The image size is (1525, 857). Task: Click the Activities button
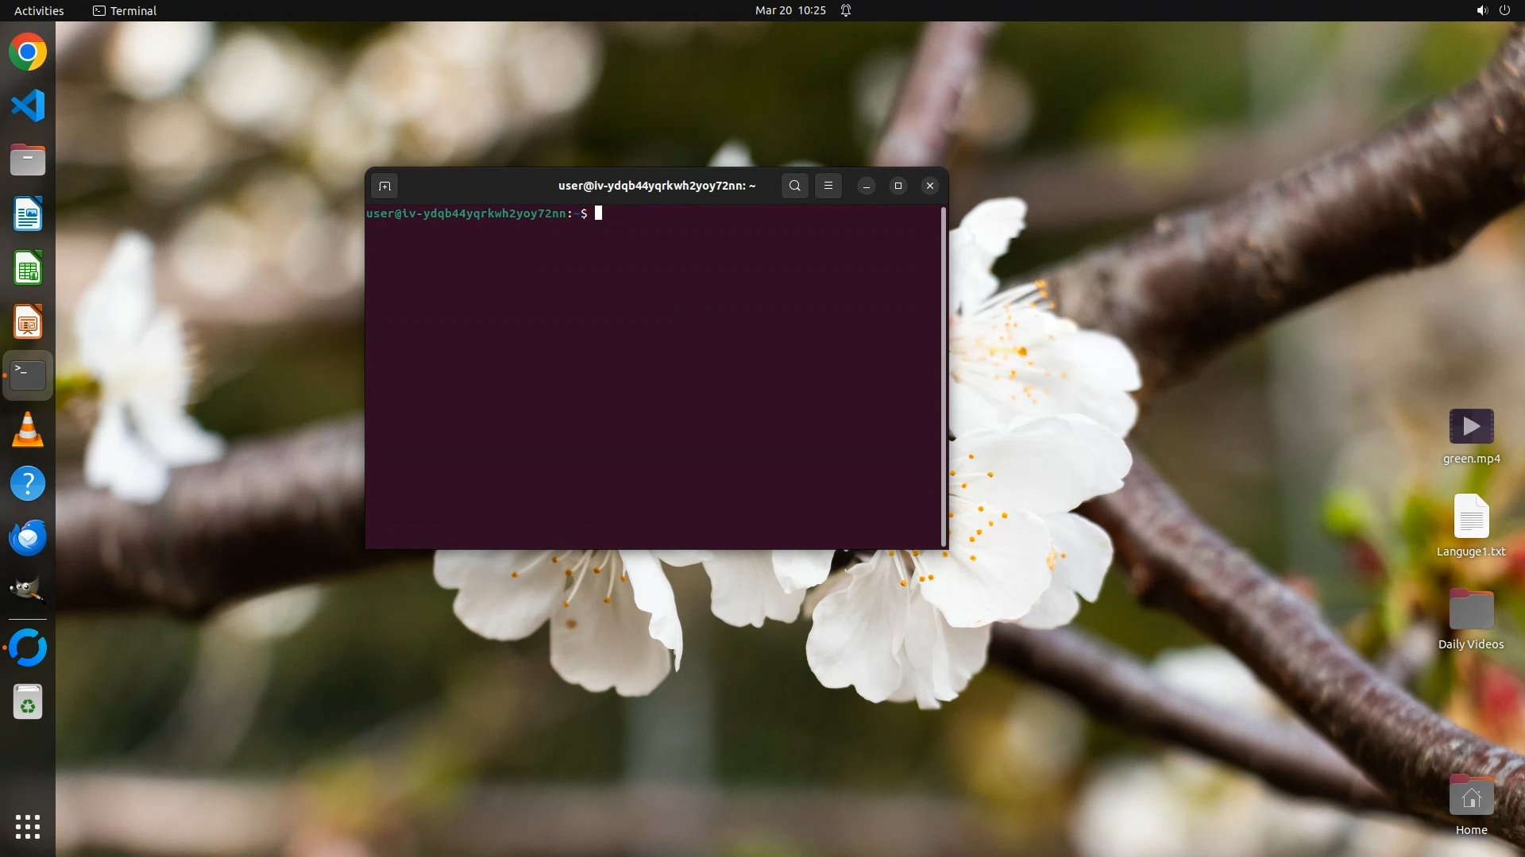pyautogui.click(x=39, y=10)
